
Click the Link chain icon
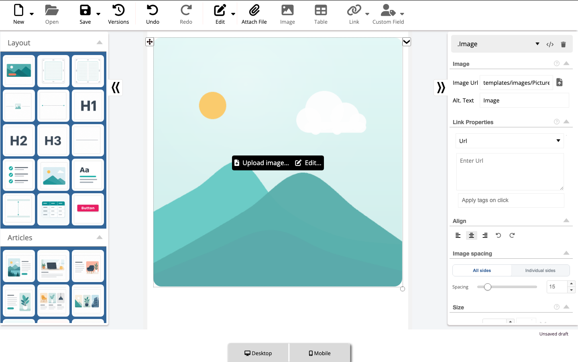[x=354, y=10]
